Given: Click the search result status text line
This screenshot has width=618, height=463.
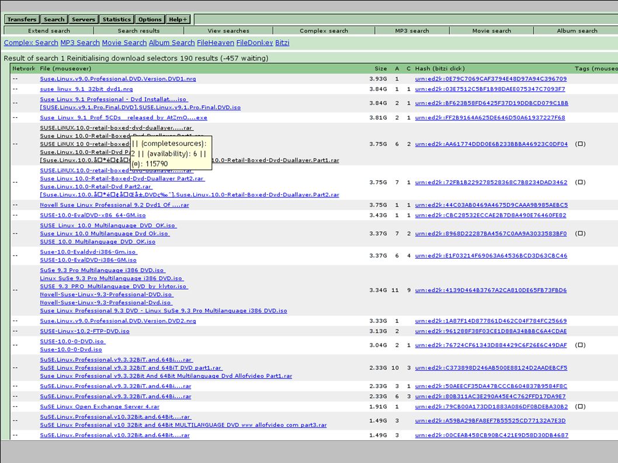Looking at the screenshot, I should 136,58.
